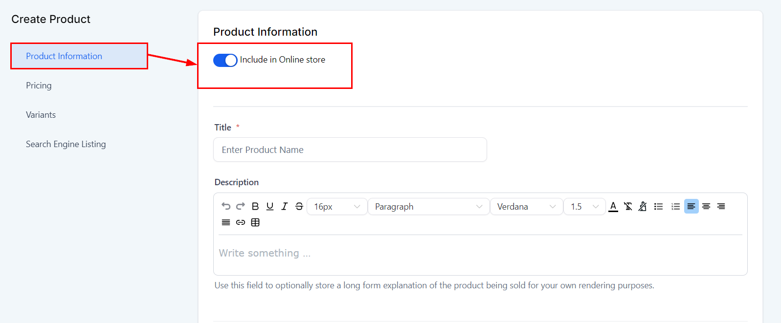Go to the Pricing section
Viewport: 781px width, 323px height.
(x=39, y=86)
